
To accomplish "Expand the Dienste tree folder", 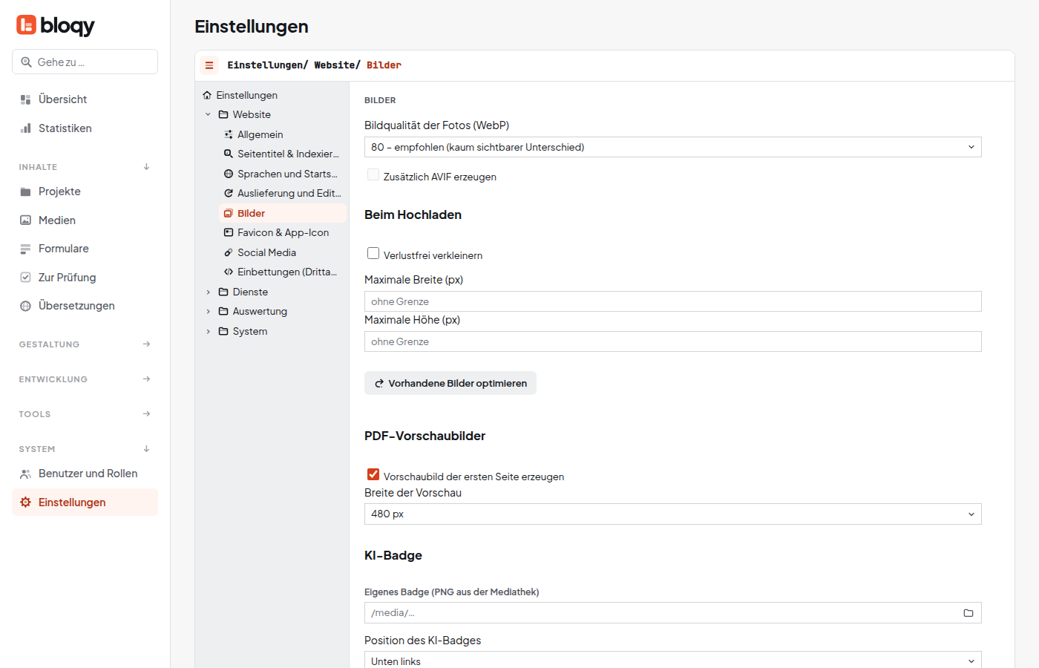I will coord(208,292).
